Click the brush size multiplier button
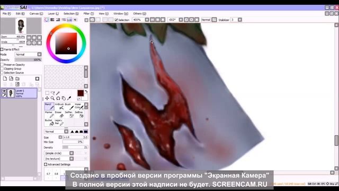Screen dimensions: 339x191 (60, 137)
